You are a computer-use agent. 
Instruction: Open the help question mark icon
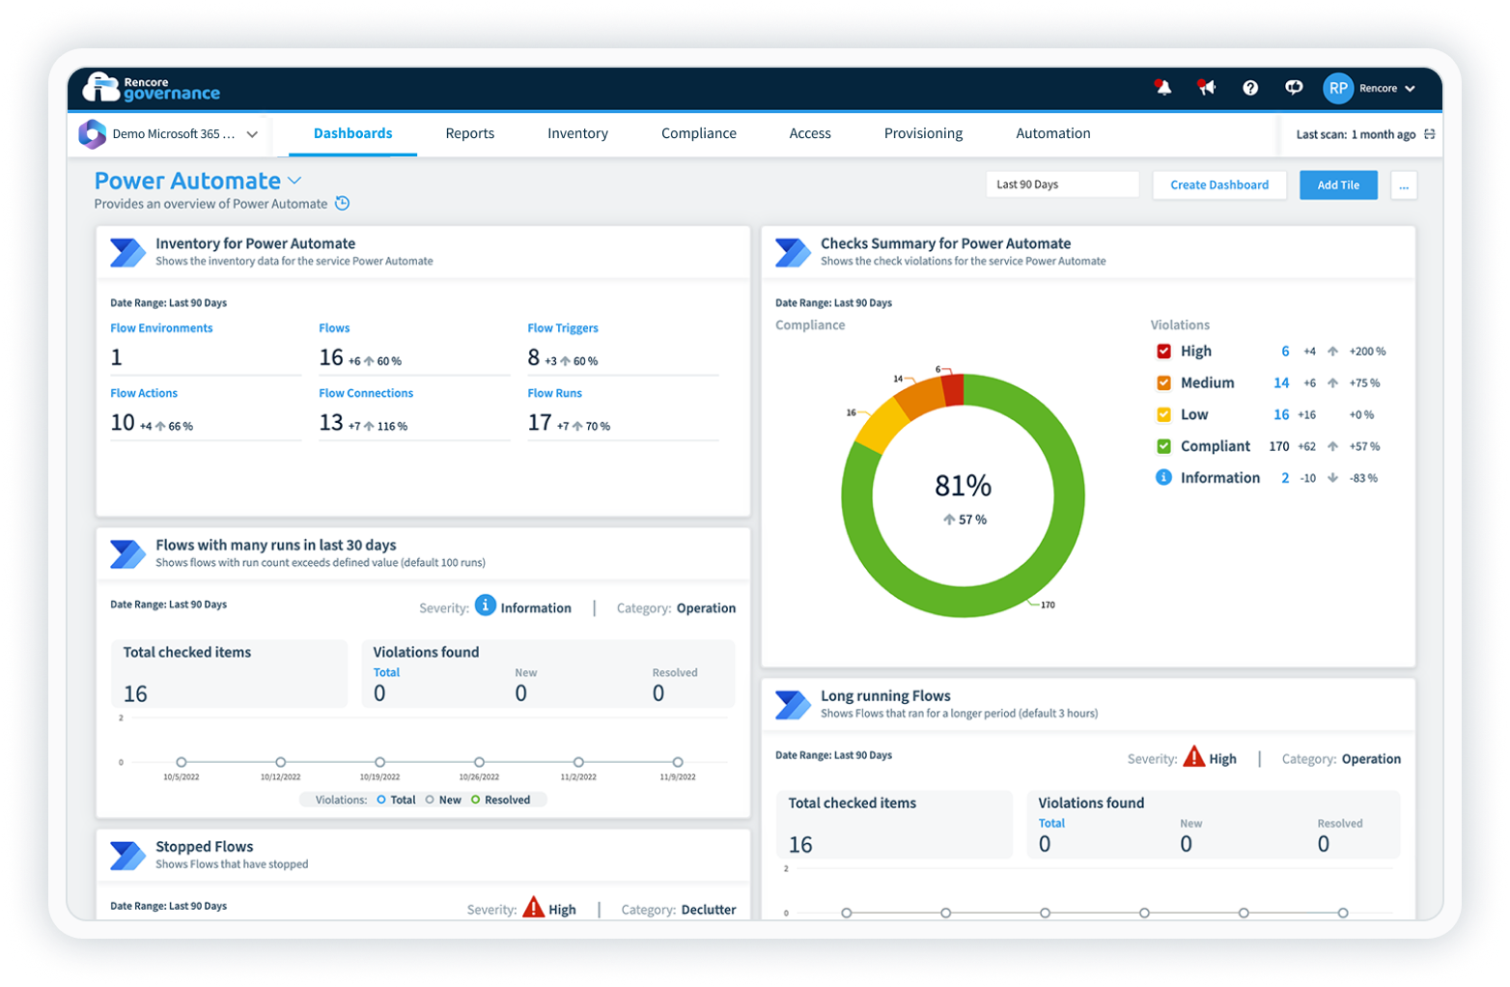coord(1250,88)
